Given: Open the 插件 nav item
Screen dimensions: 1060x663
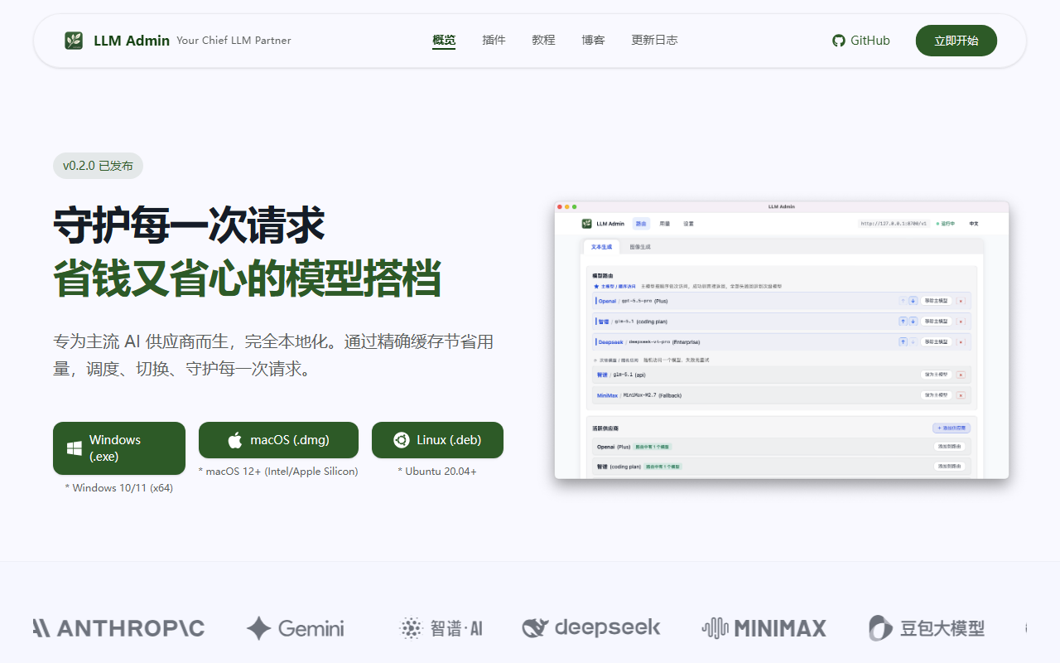Looking at the screenshot, I should (494, 40).
